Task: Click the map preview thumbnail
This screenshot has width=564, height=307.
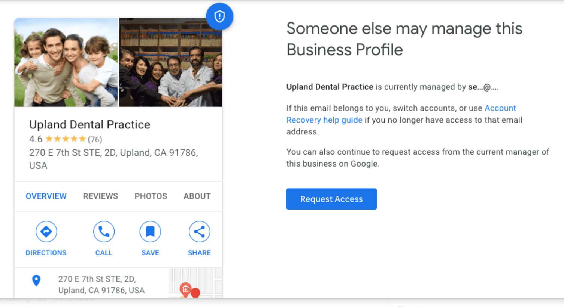Action: coord(195,283)
